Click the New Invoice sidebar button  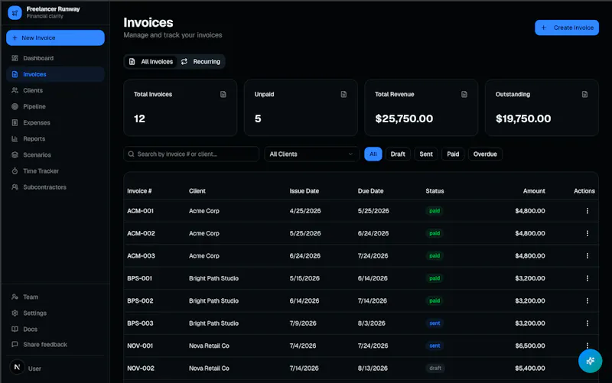[x=55, y=37]
